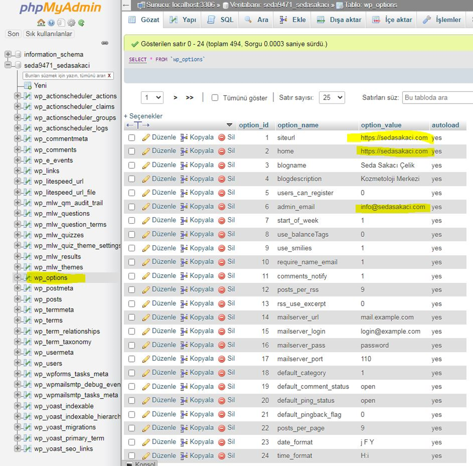
Task: Click the Veritabanı seda9471_sedasakaci breadcrumb
Action: click(x=279, y=5)
